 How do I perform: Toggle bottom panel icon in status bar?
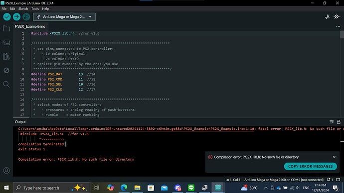tap(338, 180)
